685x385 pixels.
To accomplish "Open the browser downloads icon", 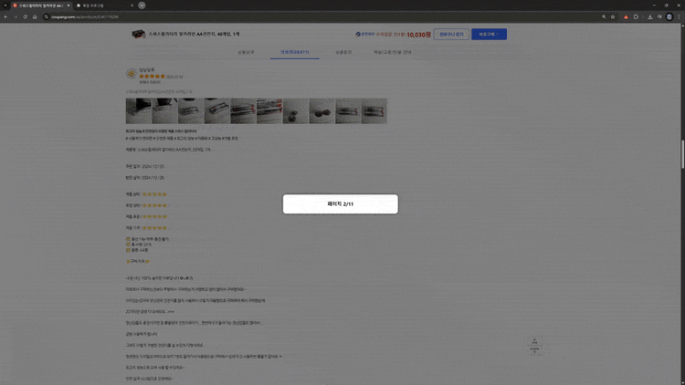I will pos(650,17).
